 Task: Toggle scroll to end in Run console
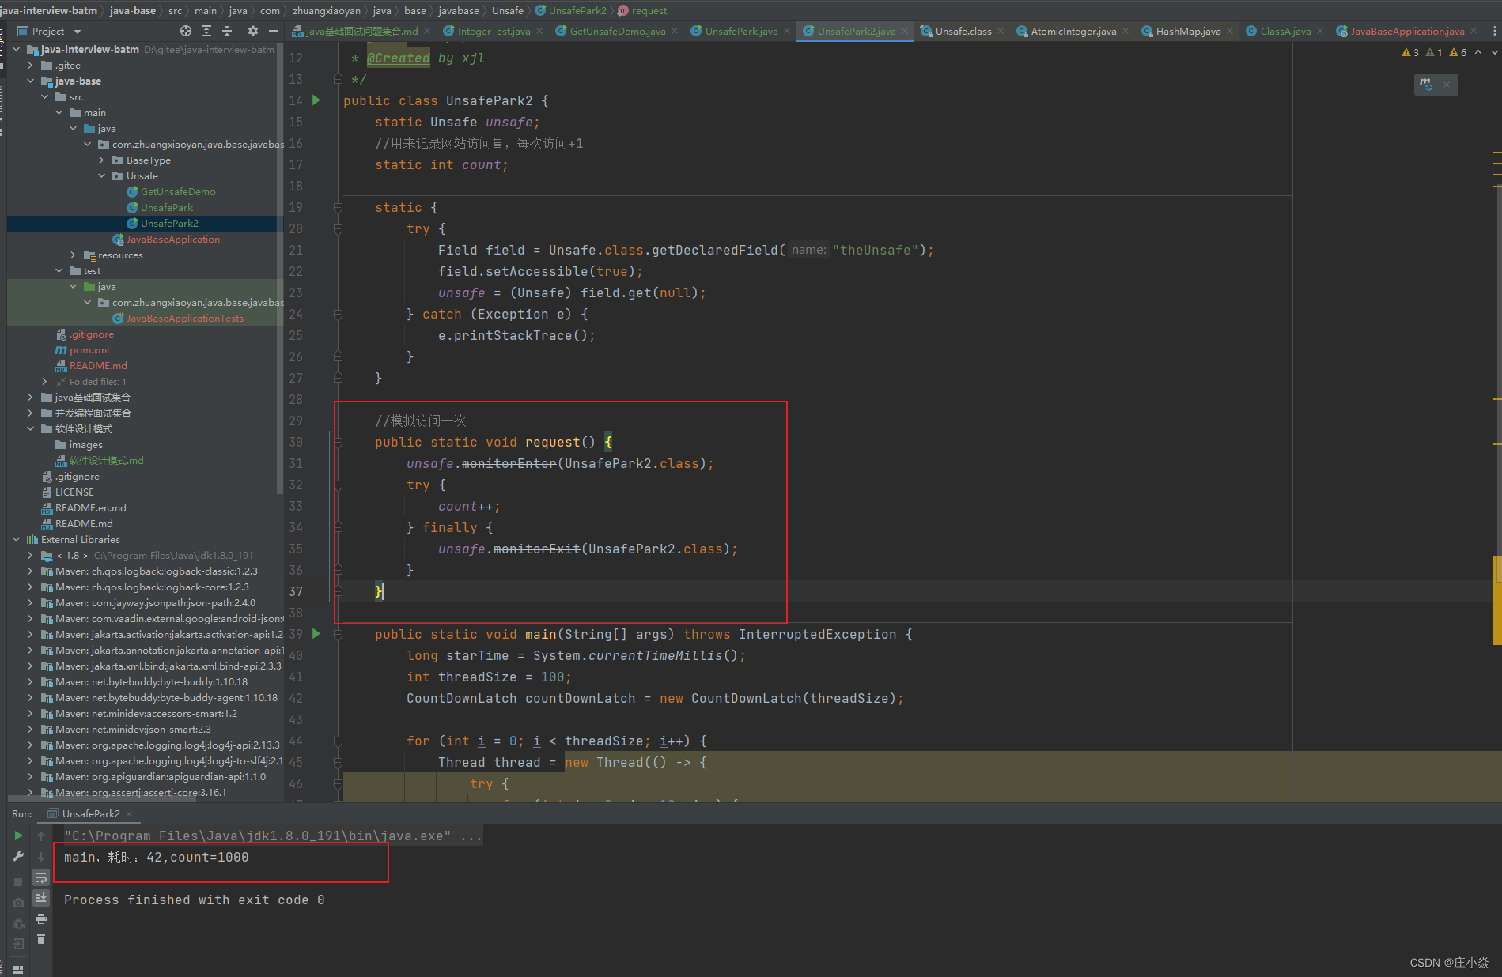(41, 898)
